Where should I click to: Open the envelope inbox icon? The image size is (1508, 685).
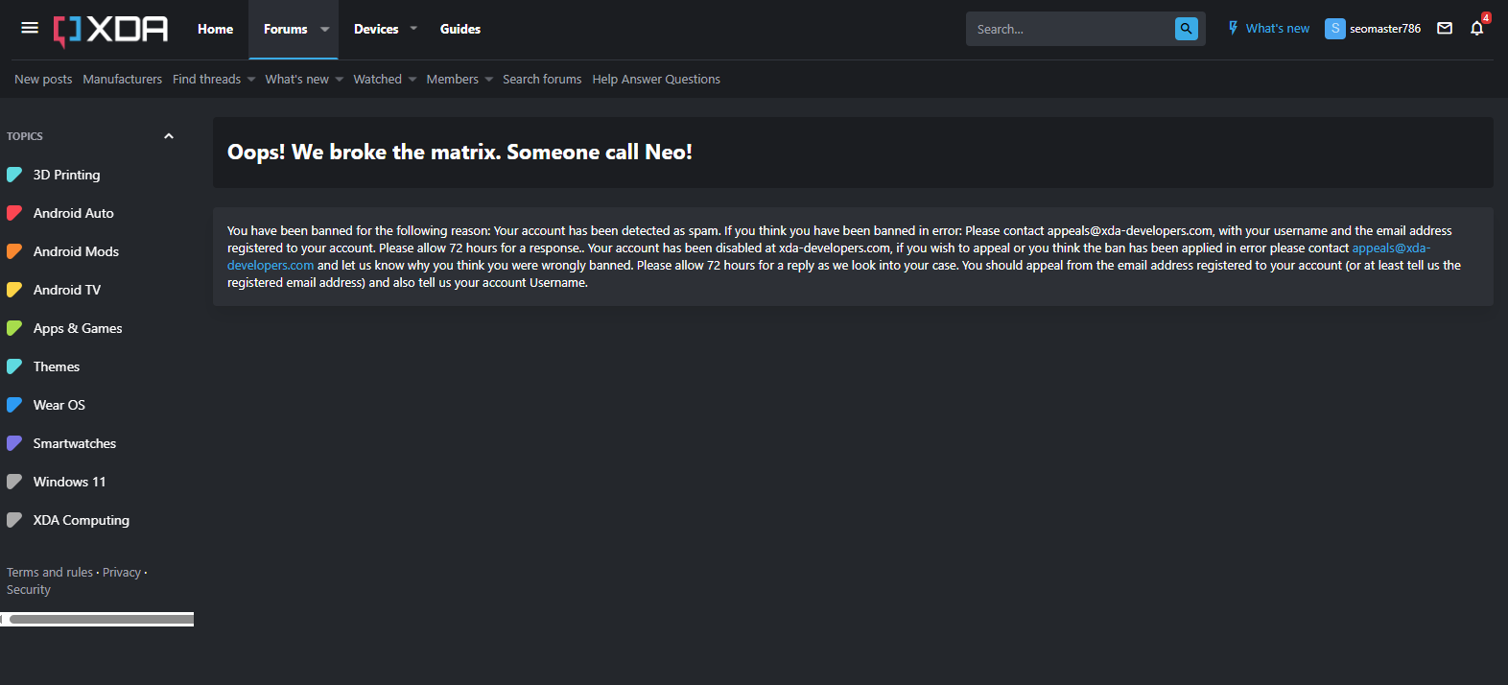[1445, 29]
